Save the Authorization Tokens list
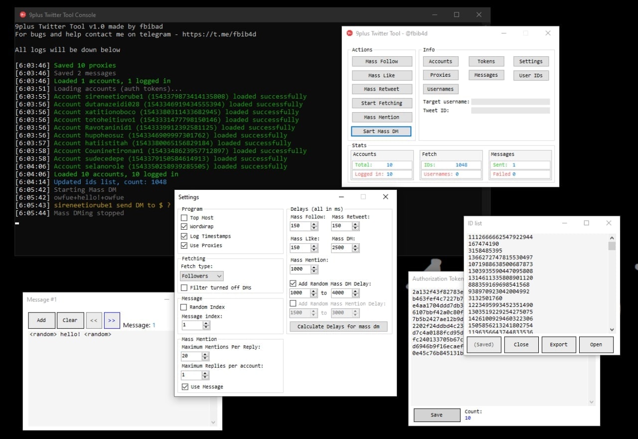 coord(437,415)
